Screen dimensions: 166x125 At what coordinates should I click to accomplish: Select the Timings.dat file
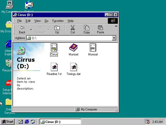coord(73,69)
